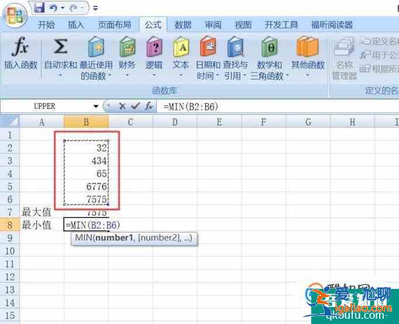
Task: Cancel the formula entry with X
Action: pyautogui.click(x=122, y=106)
